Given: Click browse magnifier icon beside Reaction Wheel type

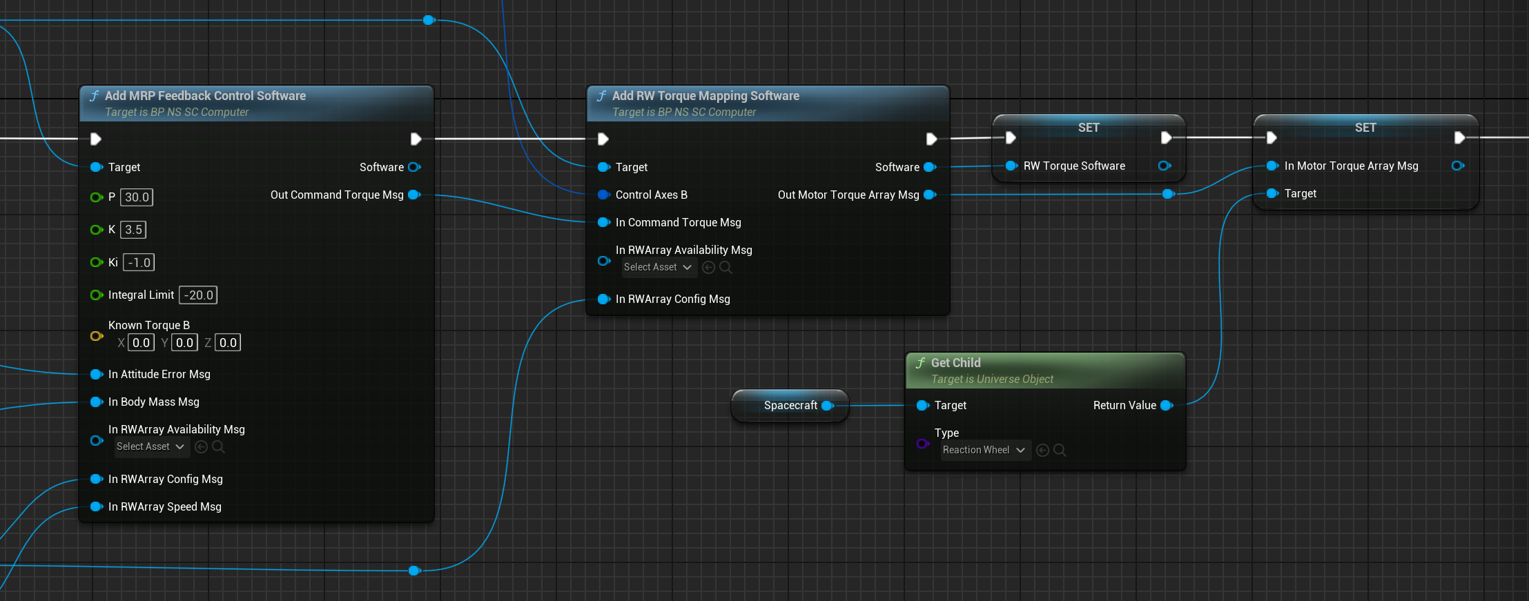Looking at the screenshot, I should tap(1060, 451).
